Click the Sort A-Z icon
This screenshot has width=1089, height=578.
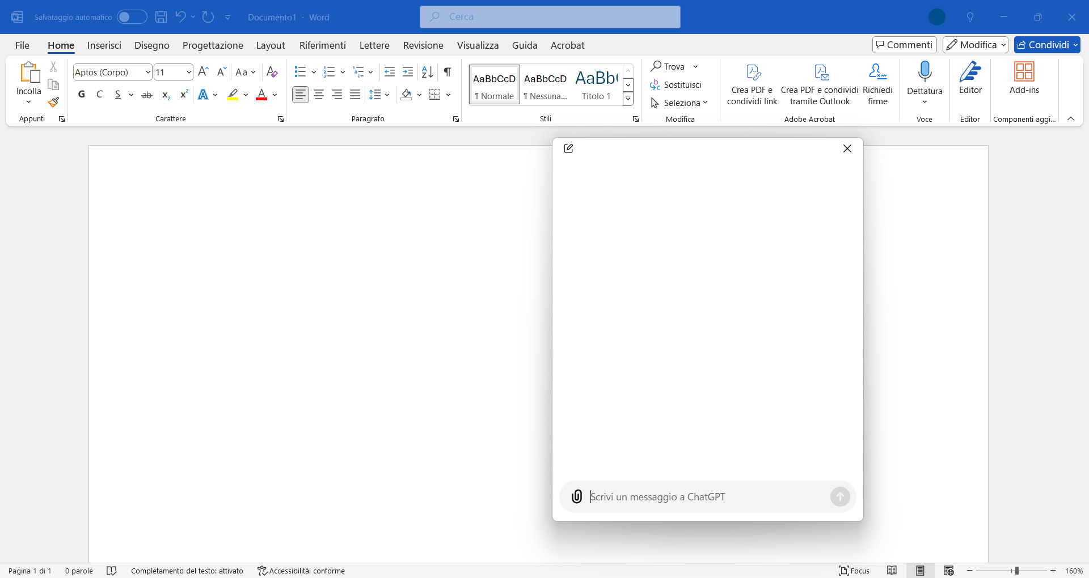[427, 72]
